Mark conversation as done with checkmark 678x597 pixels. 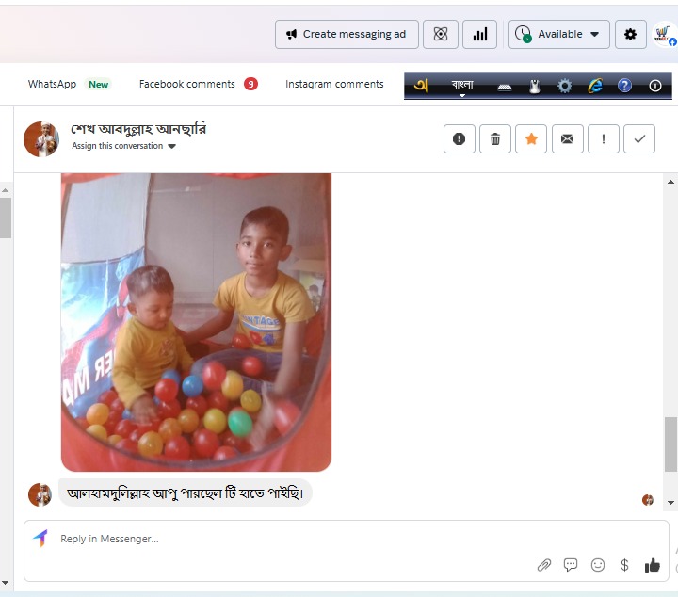pyautogui.click(x=639, y=138)
